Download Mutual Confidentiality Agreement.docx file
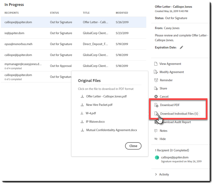212x183 pixels. click(x=111, y=130)
